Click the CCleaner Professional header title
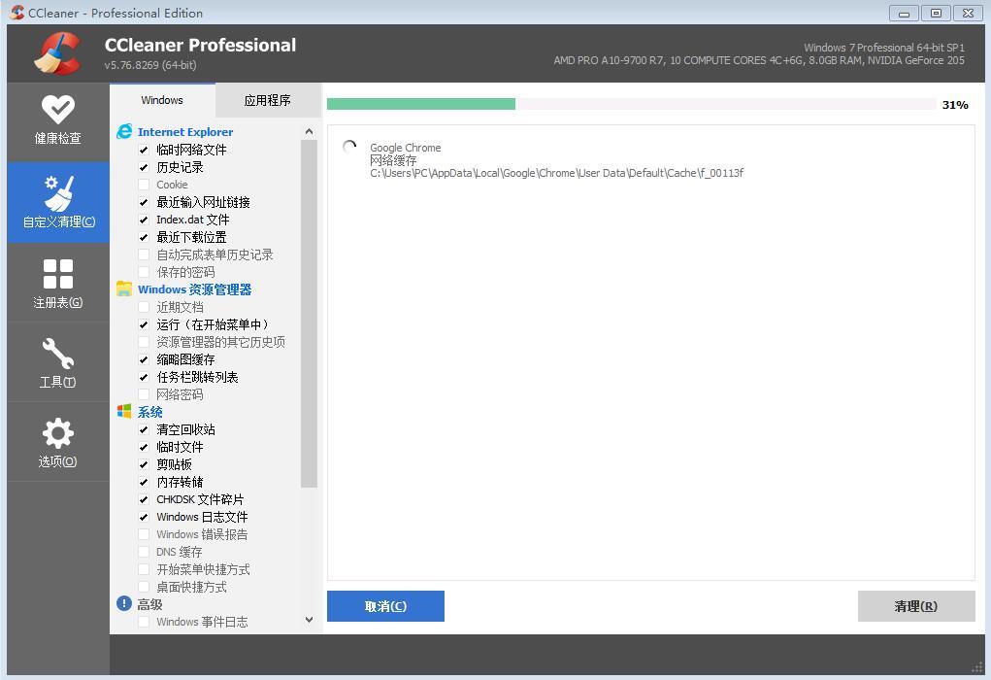Screen dimensions: 991x680 coord(200,45)
